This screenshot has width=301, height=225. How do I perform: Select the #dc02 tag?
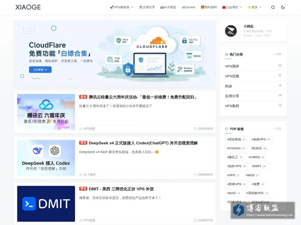pyautogui.click(x=234, y=193)
